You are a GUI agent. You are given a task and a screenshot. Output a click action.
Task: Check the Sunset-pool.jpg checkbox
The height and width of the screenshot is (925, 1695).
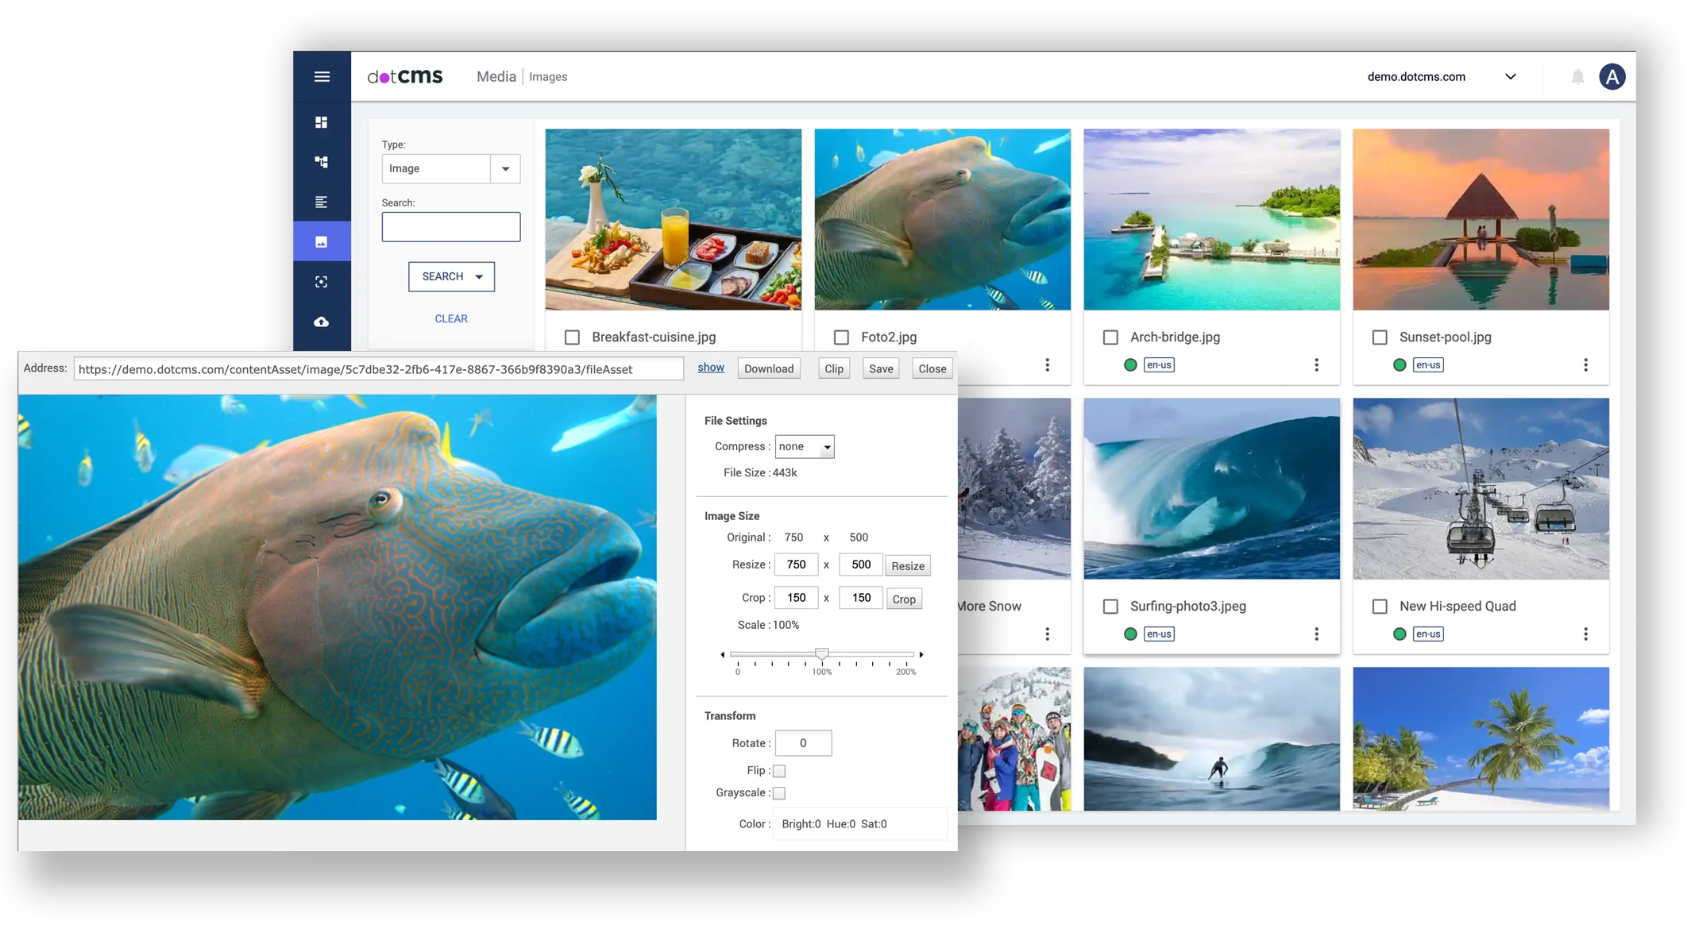(1380, 337)
